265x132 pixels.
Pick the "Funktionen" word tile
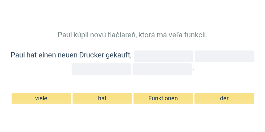point(163,98)
